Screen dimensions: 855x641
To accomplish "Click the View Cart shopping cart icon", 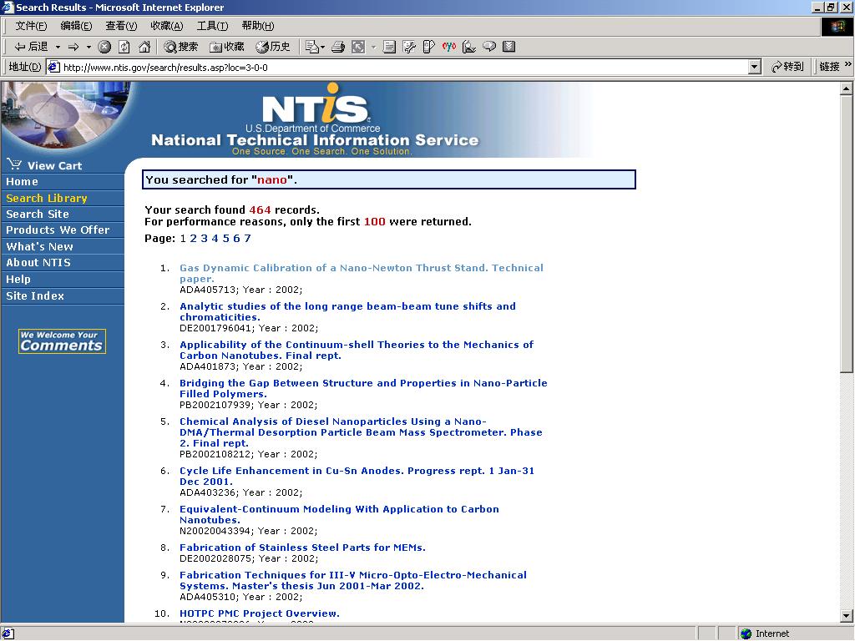I will point(15,164).
